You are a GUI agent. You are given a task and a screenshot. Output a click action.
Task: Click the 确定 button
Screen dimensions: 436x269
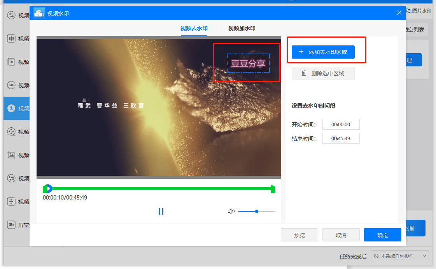click(x=383, y=235)
